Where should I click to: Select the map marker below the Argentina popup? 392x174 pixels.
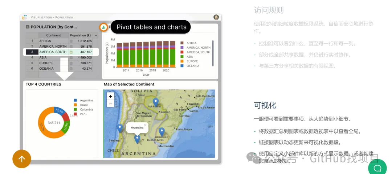137,139
